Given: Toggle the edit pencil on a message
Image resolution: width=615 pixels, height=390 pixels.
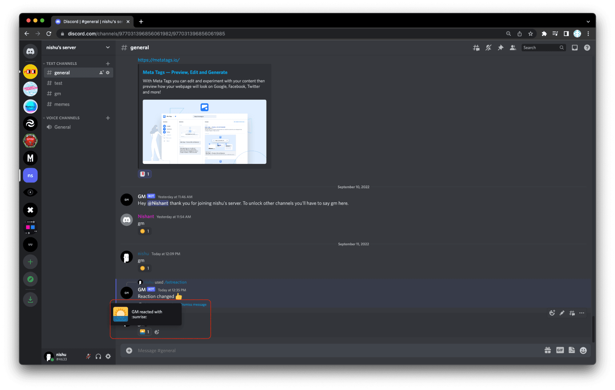Looking at the screenshot, I should click(x=562, y=312).
